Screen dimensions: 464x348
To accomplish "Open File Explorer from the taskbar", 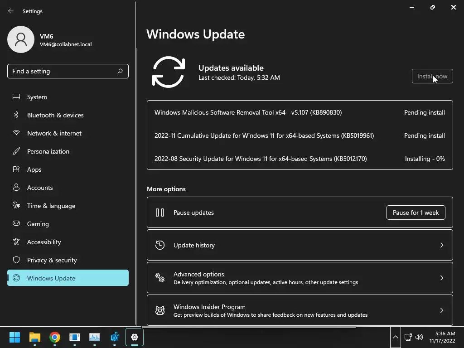I will point(34,337).
